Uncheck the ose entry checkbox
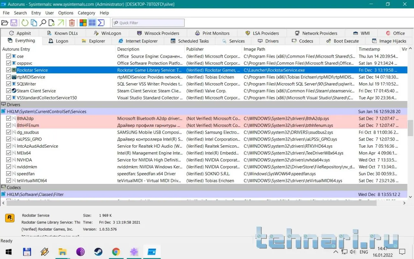 [x=9, y=56]
